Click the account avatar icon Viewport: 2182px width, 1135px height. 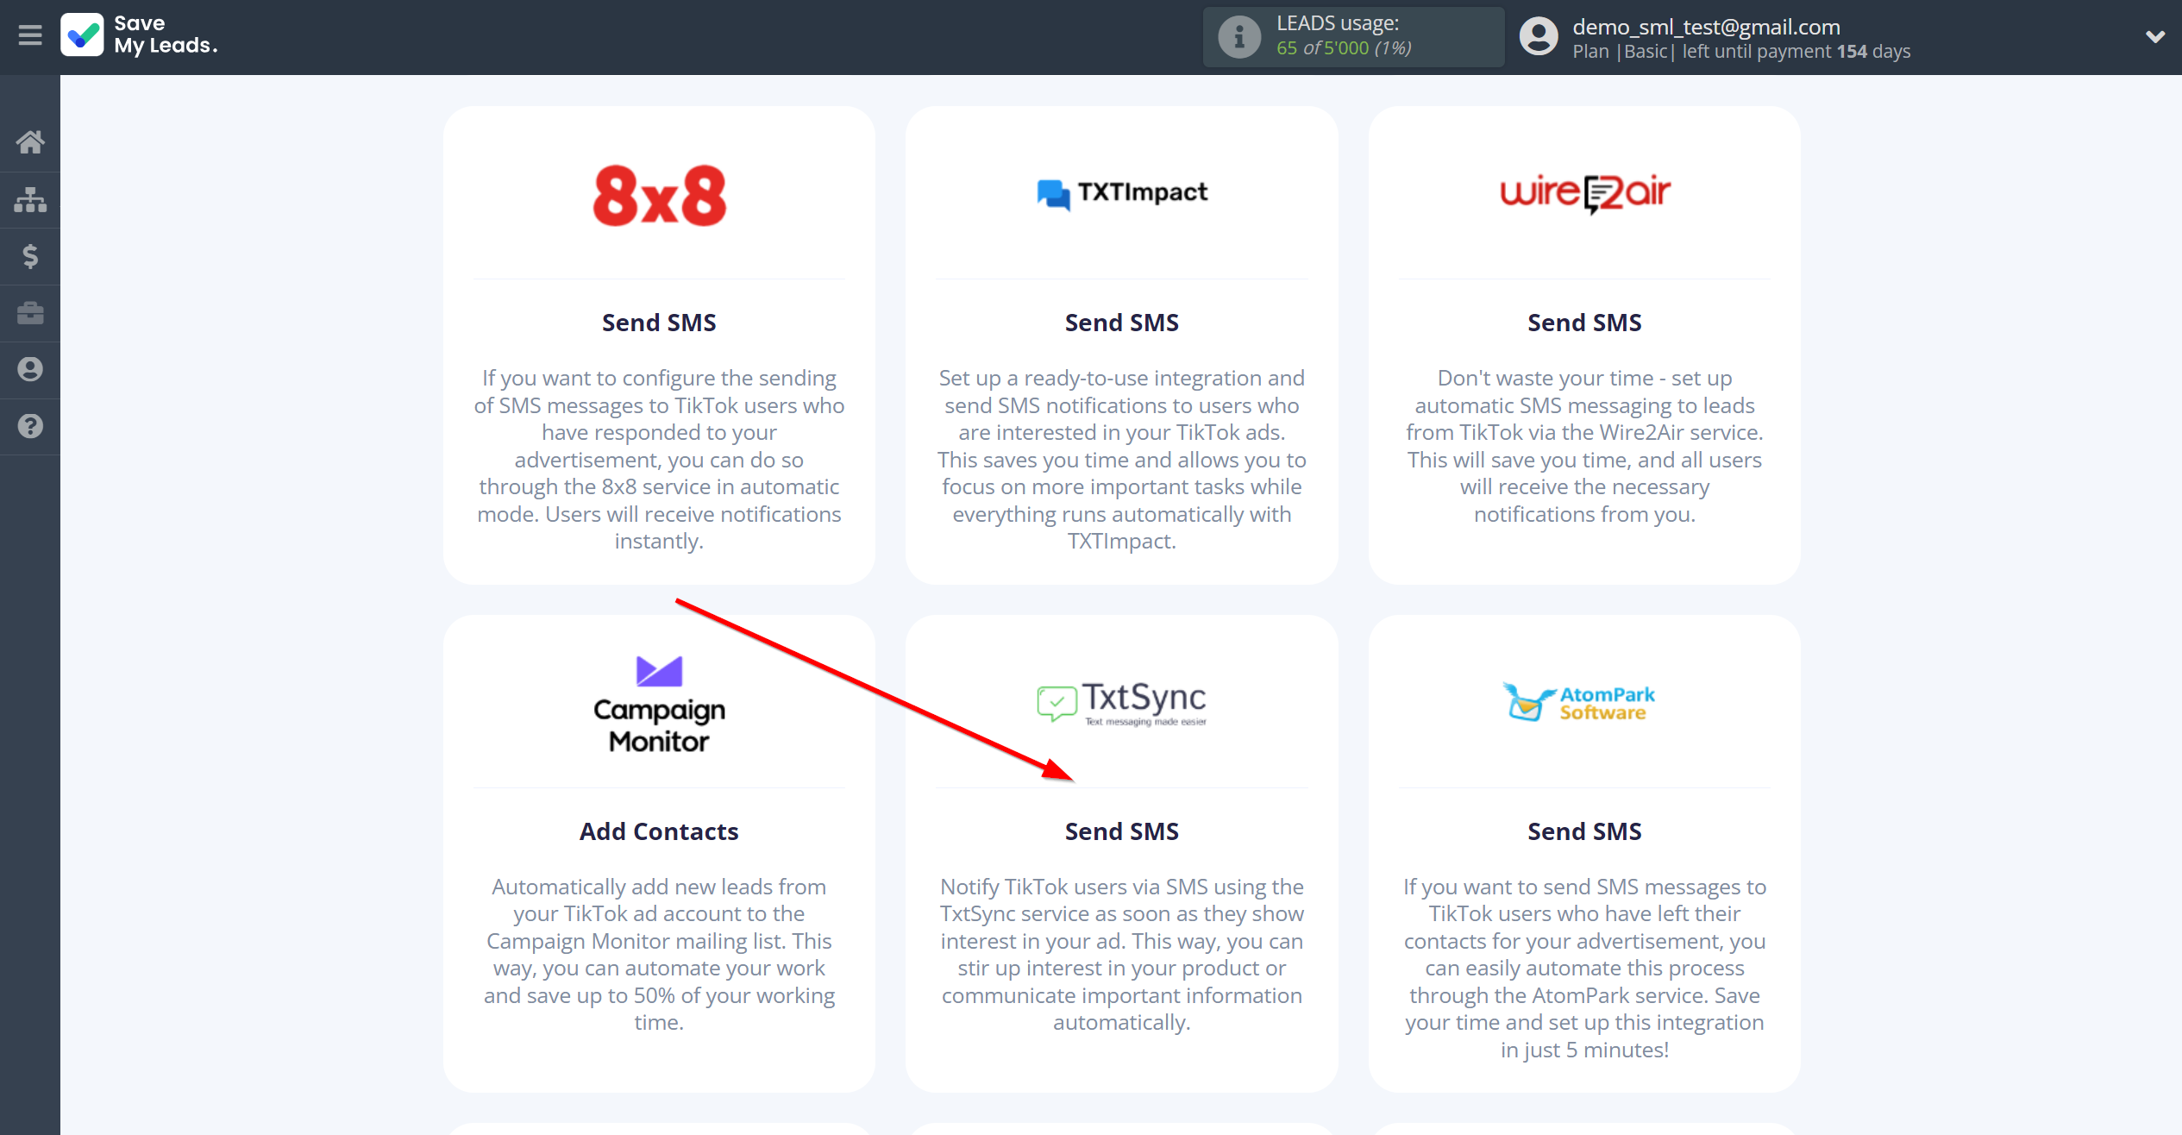pos(1538,37)
